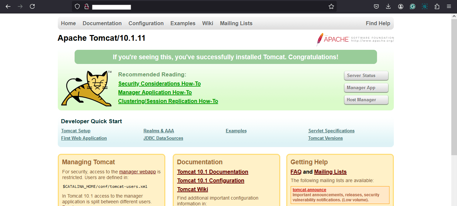Click the Host Manager button
Viewport: 457px width, 206px height.
366,100
